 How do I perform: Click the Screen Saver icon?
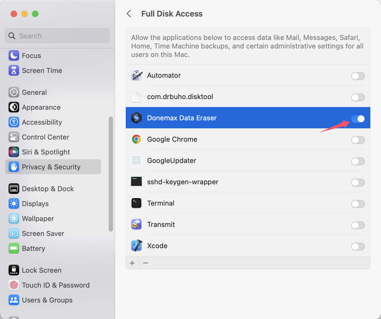click(x=14, y=233)
